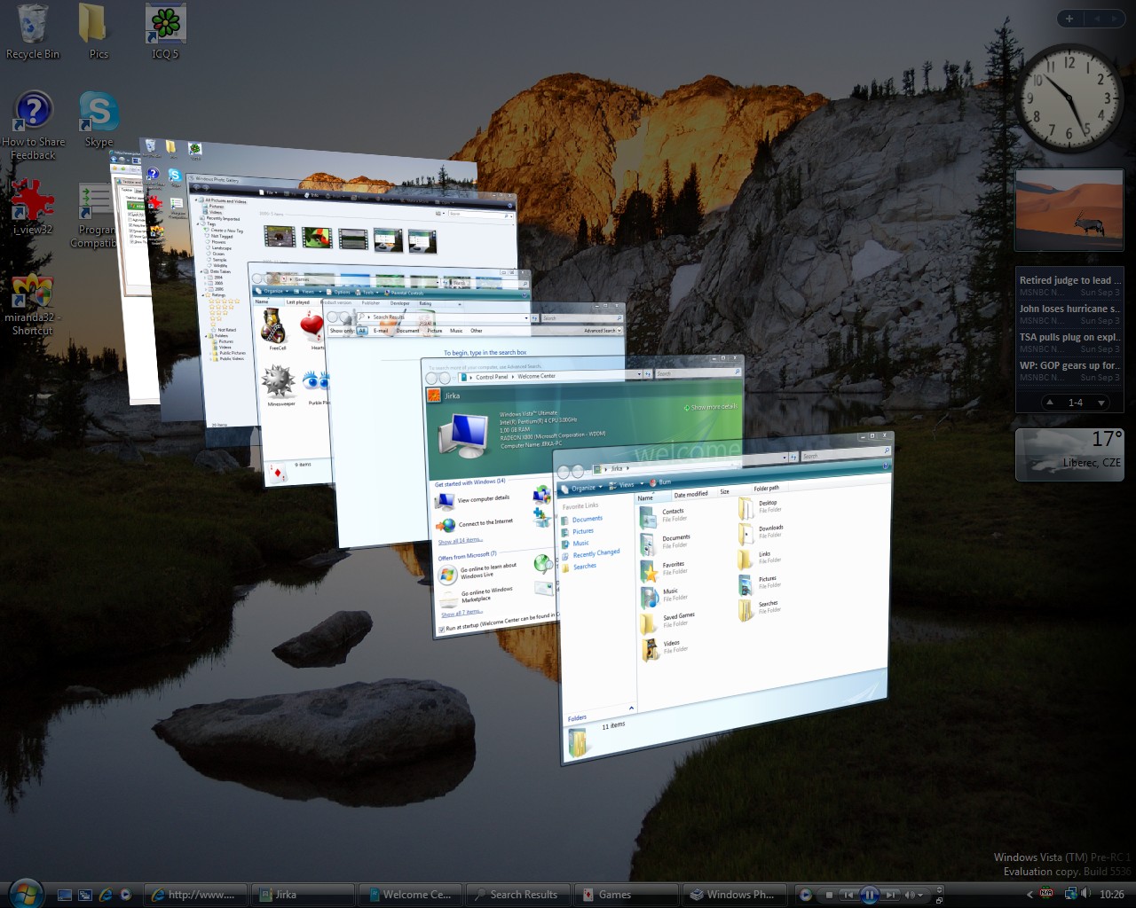
Task: Select the Document filter in Search Results
Action: pos(407,331)
